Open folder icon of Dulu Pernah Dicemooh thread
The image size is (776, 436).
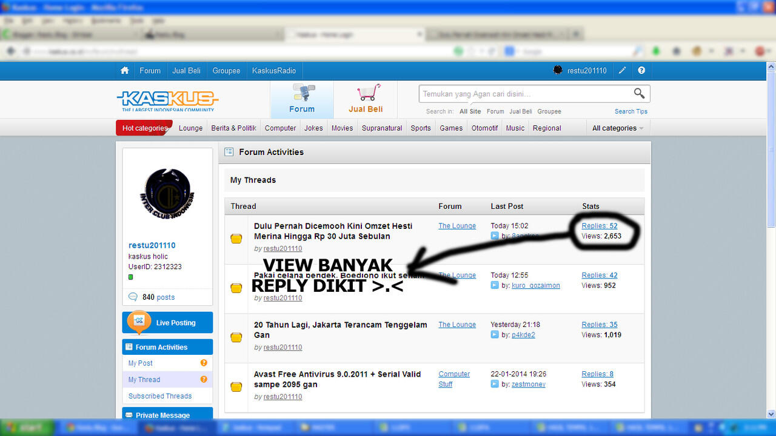pos(236,239)
